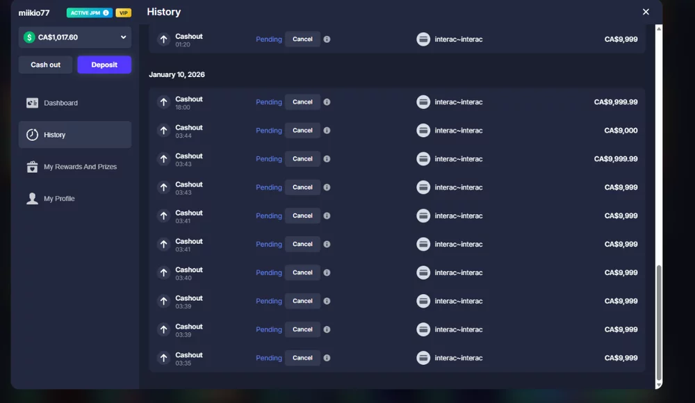Image resolution: width=695 pixels, height=403 pixels.
Task: Click the green dollar balance icon
Action: click(29, 38)
